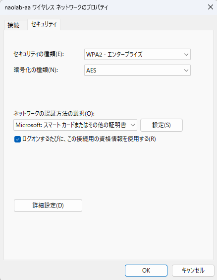This screenshot has width=217, height=280.
Task: Click the chevron arrow of セキュリティの種類 dropdown
Action: pyautogui.click(x=186, y=55)
